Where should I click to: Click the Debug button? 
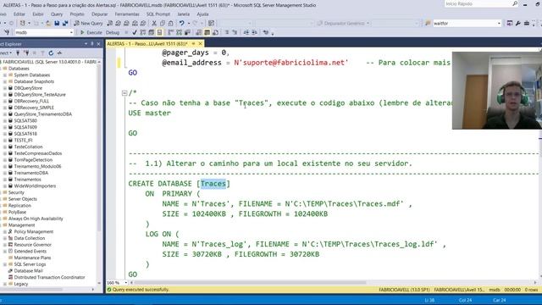click(x=113, y=32)
